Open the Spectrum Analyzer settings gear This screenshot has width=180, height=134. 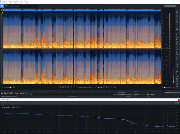coord(175,103)
